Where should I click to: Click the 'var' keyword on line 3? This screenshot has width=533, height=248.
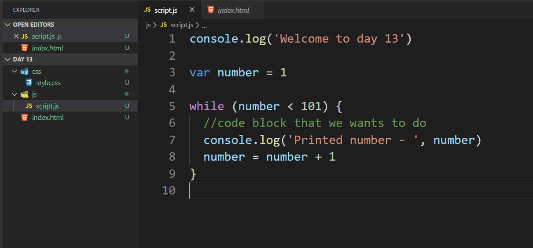[200, 72]
